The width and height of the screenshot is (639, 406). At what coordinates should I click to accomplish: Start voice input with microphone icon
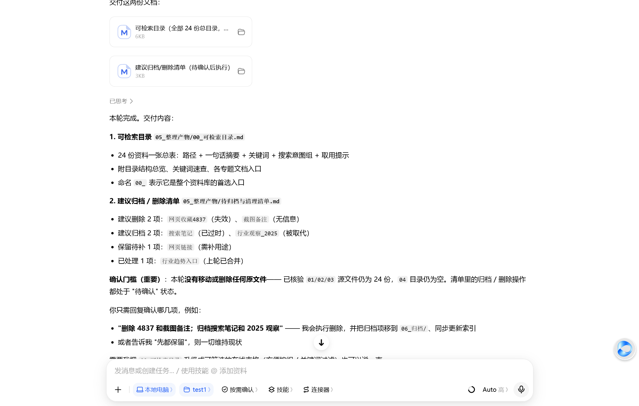[x=521, y=389]
